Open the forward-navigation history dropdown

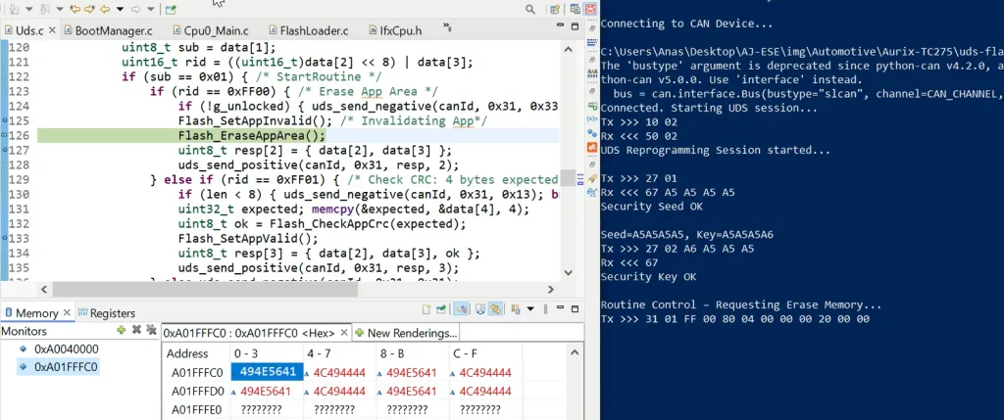pos(150,9)
